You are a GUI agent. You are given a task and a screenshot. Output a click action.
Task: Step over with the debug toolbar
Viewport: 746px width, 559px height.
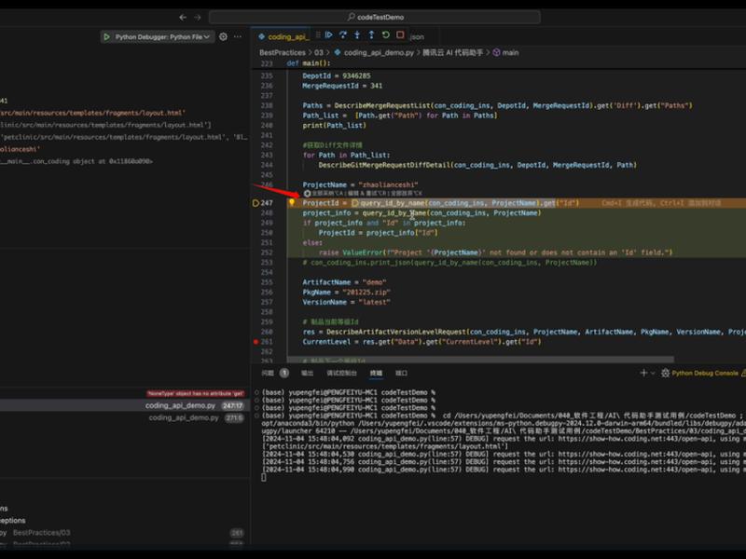(343, 35)
